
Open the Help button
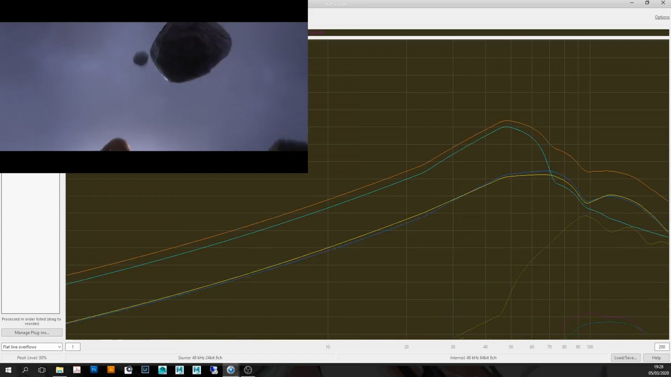point(656,358)
